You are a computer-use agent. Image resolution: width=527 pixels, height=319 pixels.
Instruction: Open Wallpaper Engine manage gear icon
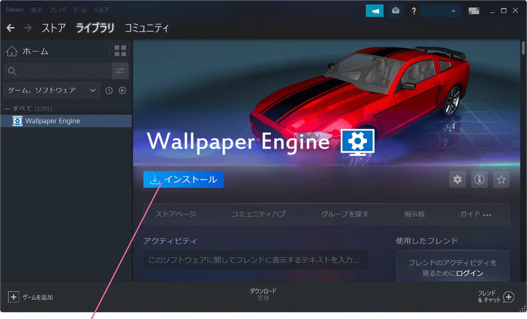pos(458,179)
